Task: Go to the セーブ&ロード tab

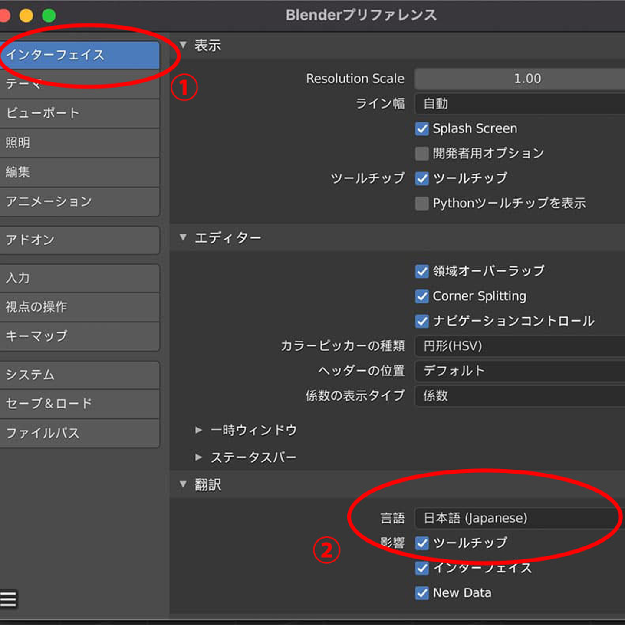Action: point(80,404)
